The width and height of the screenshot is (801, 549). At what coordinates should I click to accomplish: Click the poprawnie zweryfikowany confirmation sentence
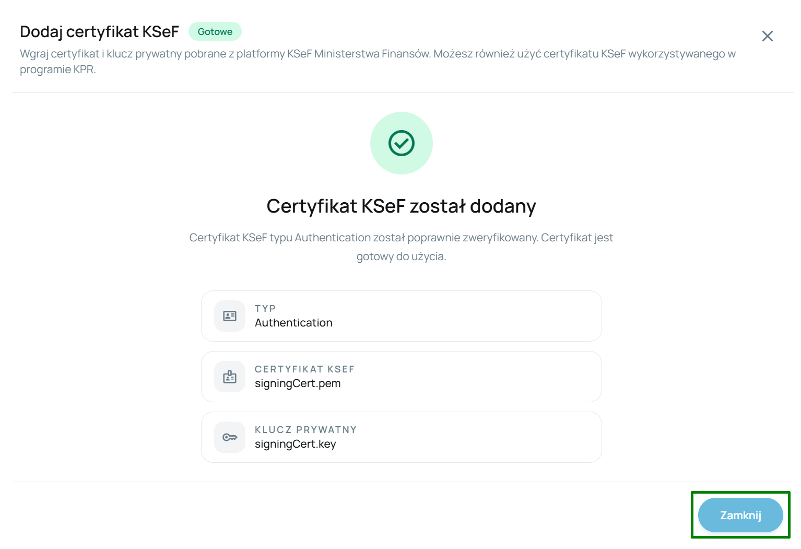pos(401,238)
